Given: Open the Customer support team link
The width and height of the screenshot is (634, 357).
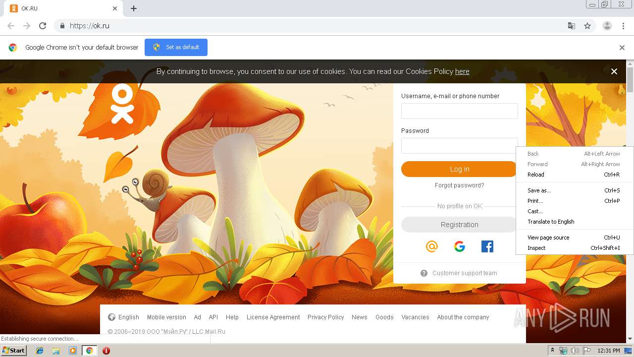Looking at the screenshot, I should click(465, 273).
